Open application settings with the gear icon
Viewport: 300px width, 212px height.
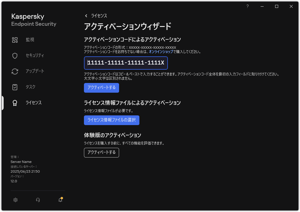coord(15,200)
